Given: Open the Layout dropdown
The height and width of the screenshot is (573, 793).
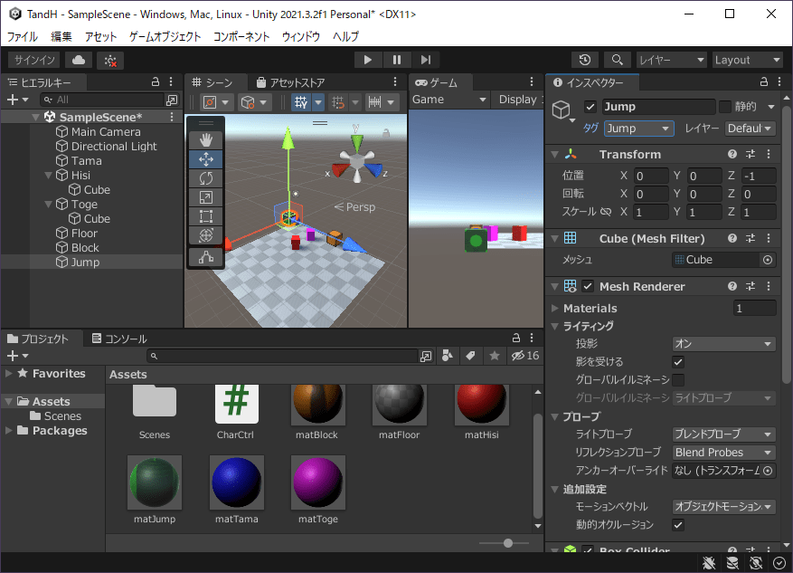Looking at the screenshot, I should point(748,61).
